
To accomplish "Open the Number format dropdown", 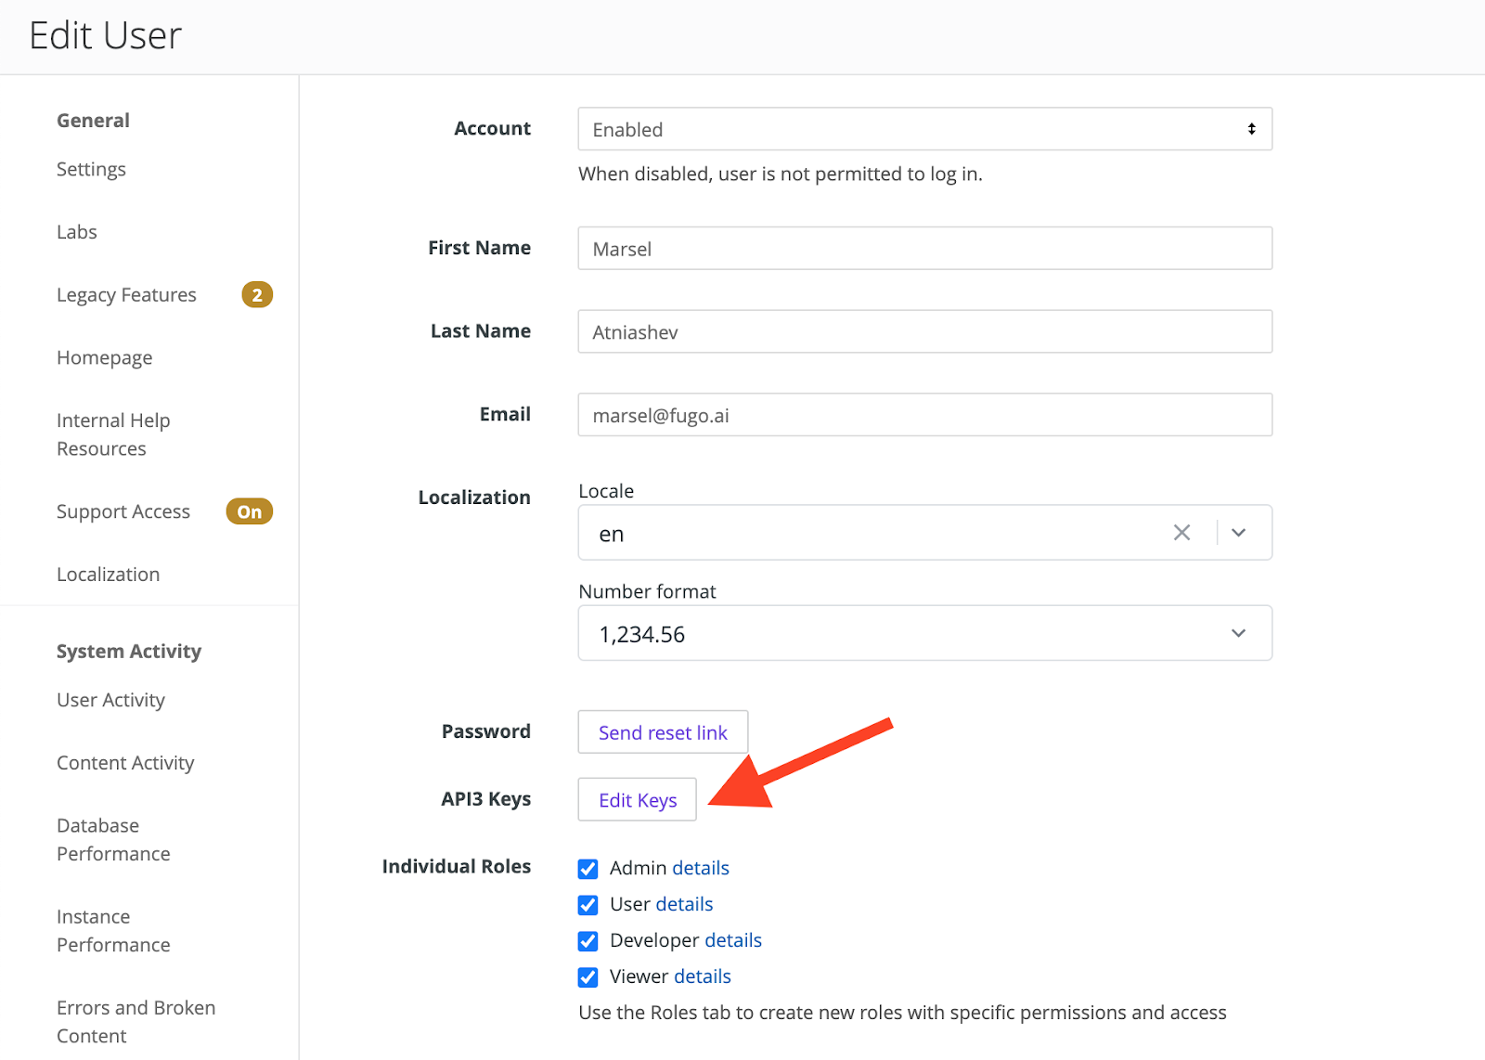I will pos(924,634).
